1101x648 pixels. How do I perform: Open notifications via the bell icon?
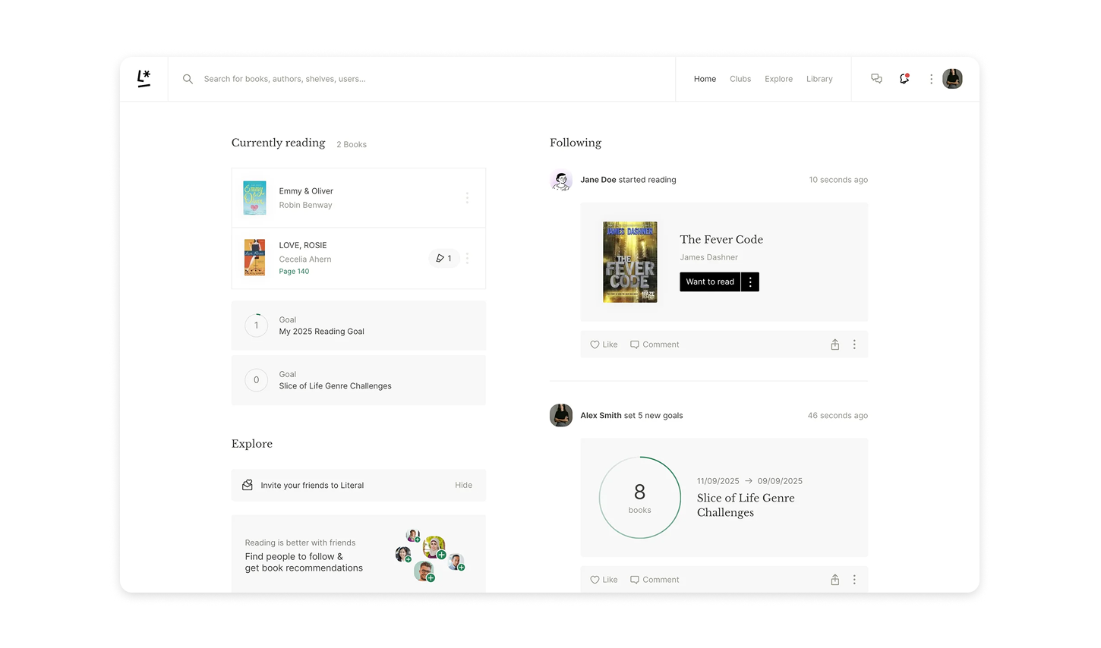(x=904, y=78)
